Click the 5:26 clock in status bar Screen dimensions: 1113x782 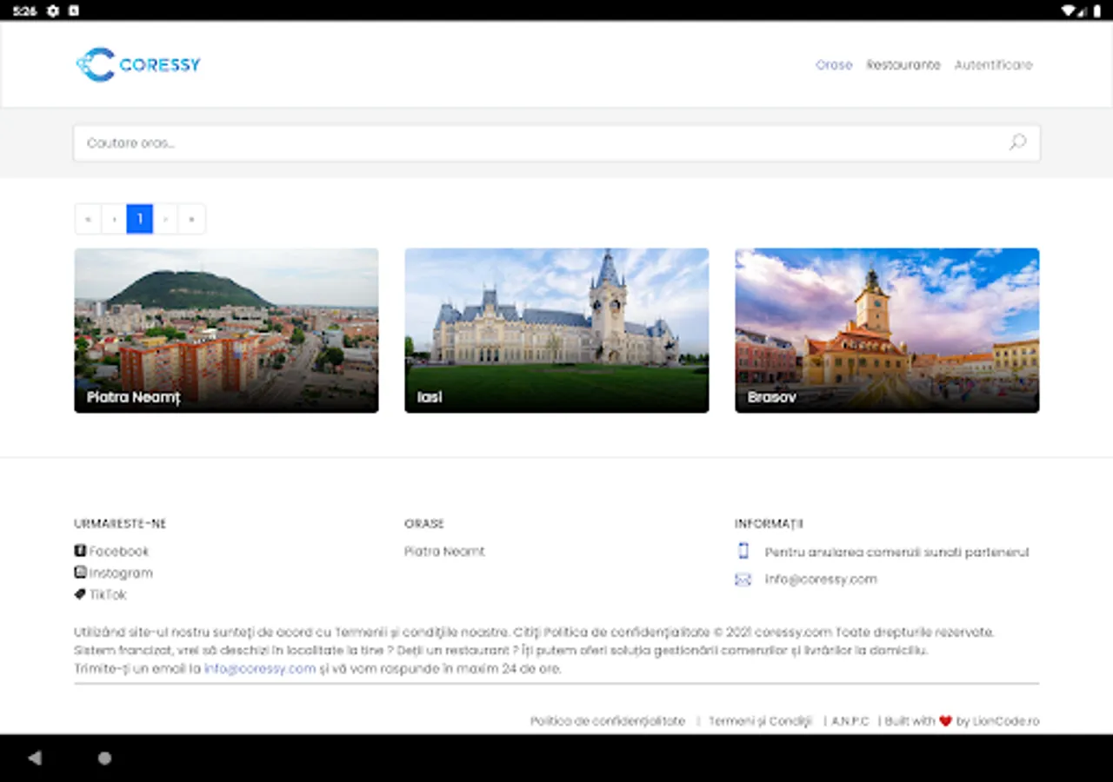24,10
